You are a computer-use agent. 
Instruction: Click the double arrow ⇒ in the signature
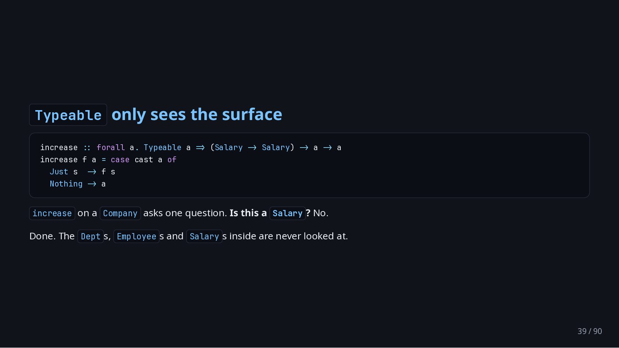click(x=200, y=148)
